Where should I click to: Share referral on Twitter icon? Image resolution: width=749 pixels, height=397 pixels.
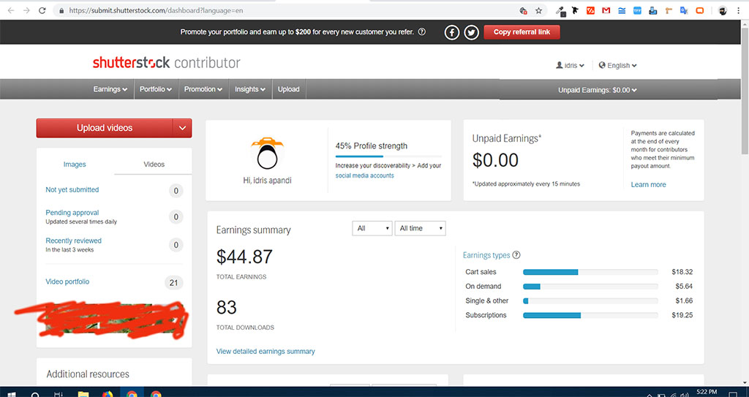click(472, 32)
